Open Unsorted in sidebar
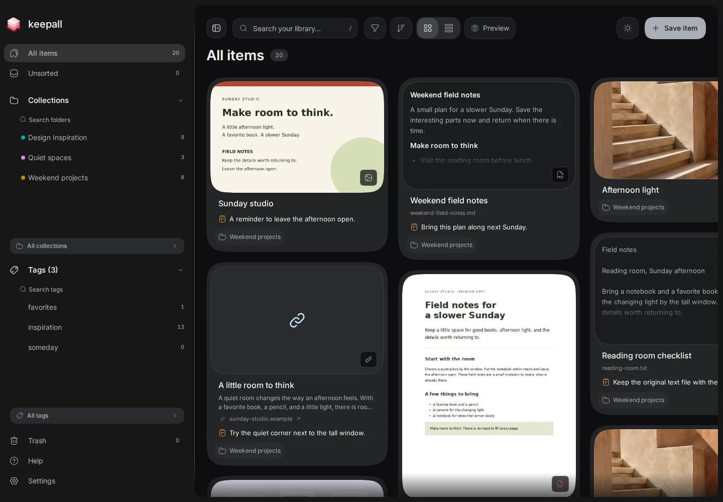 point(94,73)
